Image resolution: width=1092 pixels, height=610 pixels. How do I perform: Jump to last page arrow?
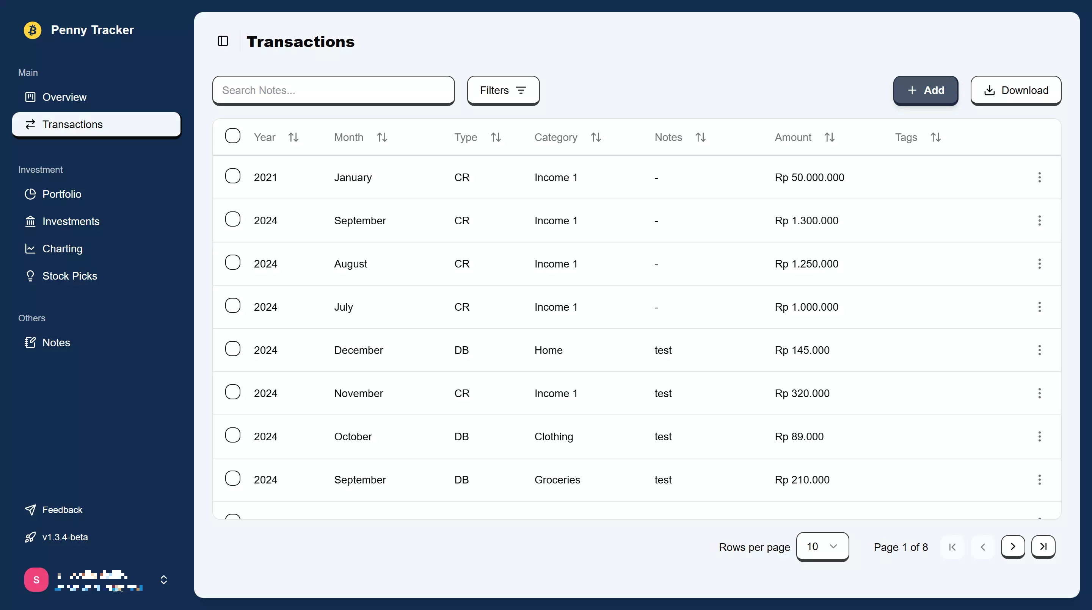click(1043, 547)
